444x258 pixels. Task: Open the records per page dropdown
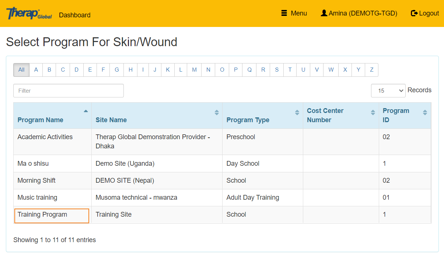tap(388, 90)
